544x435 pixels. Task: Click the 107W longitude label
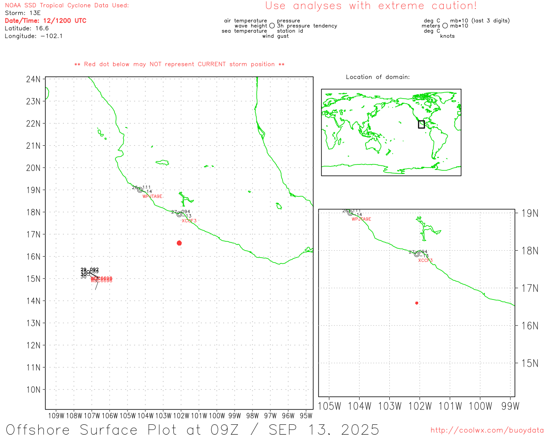(x=92, y=416)
